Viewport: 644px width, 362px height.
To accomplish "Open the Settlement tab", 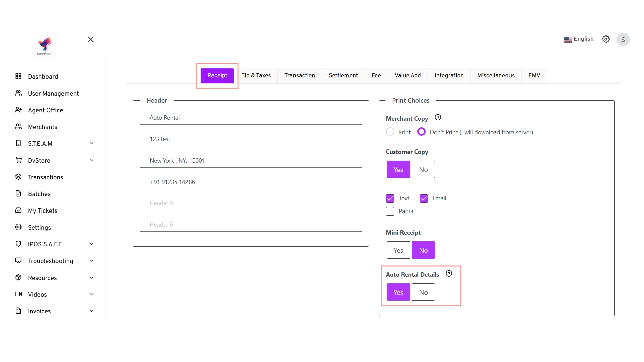I will (x=343, y=76).
